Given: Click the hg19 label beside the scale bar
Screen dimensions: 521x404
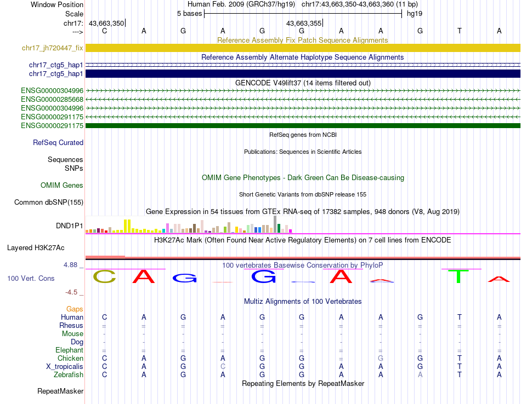Looking at the screenshot, I should point(415,14).
